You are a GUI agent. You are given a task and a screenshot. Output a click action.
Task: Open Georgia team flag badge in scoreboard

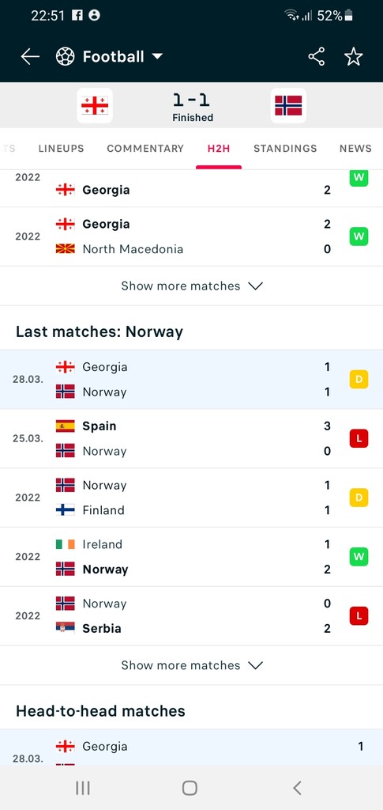(x=95, y=105)
